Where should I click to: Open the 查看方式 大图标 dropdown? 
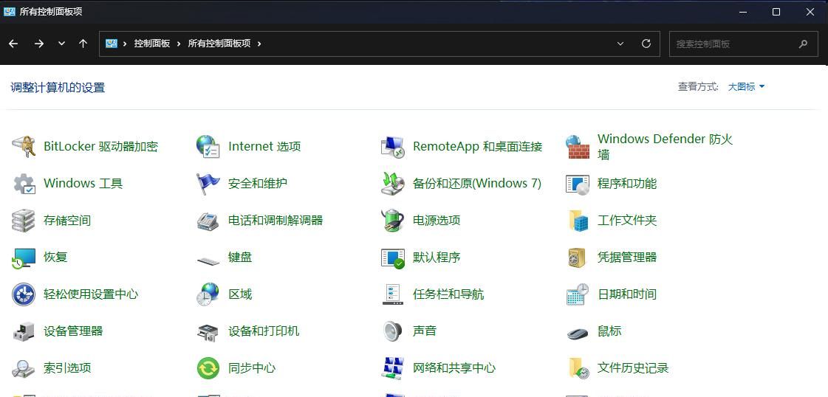[x=746, y=87]
